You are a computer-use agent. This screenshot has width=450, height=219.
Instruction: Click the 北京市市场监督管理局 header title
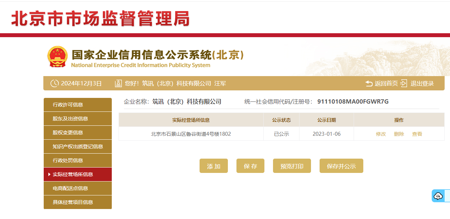[x=101, y=18]
